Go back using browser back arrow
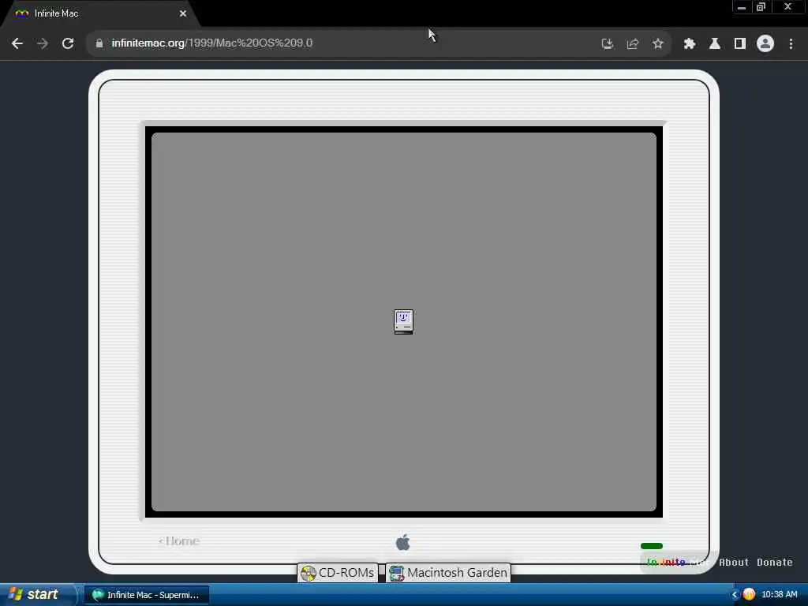 point(17,43)
